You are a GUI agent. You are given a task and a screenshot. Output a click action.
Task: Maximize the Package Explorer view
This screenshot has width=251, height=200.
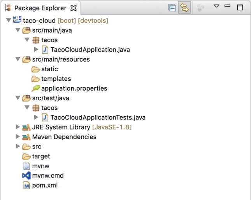click(x=240, y=7)
